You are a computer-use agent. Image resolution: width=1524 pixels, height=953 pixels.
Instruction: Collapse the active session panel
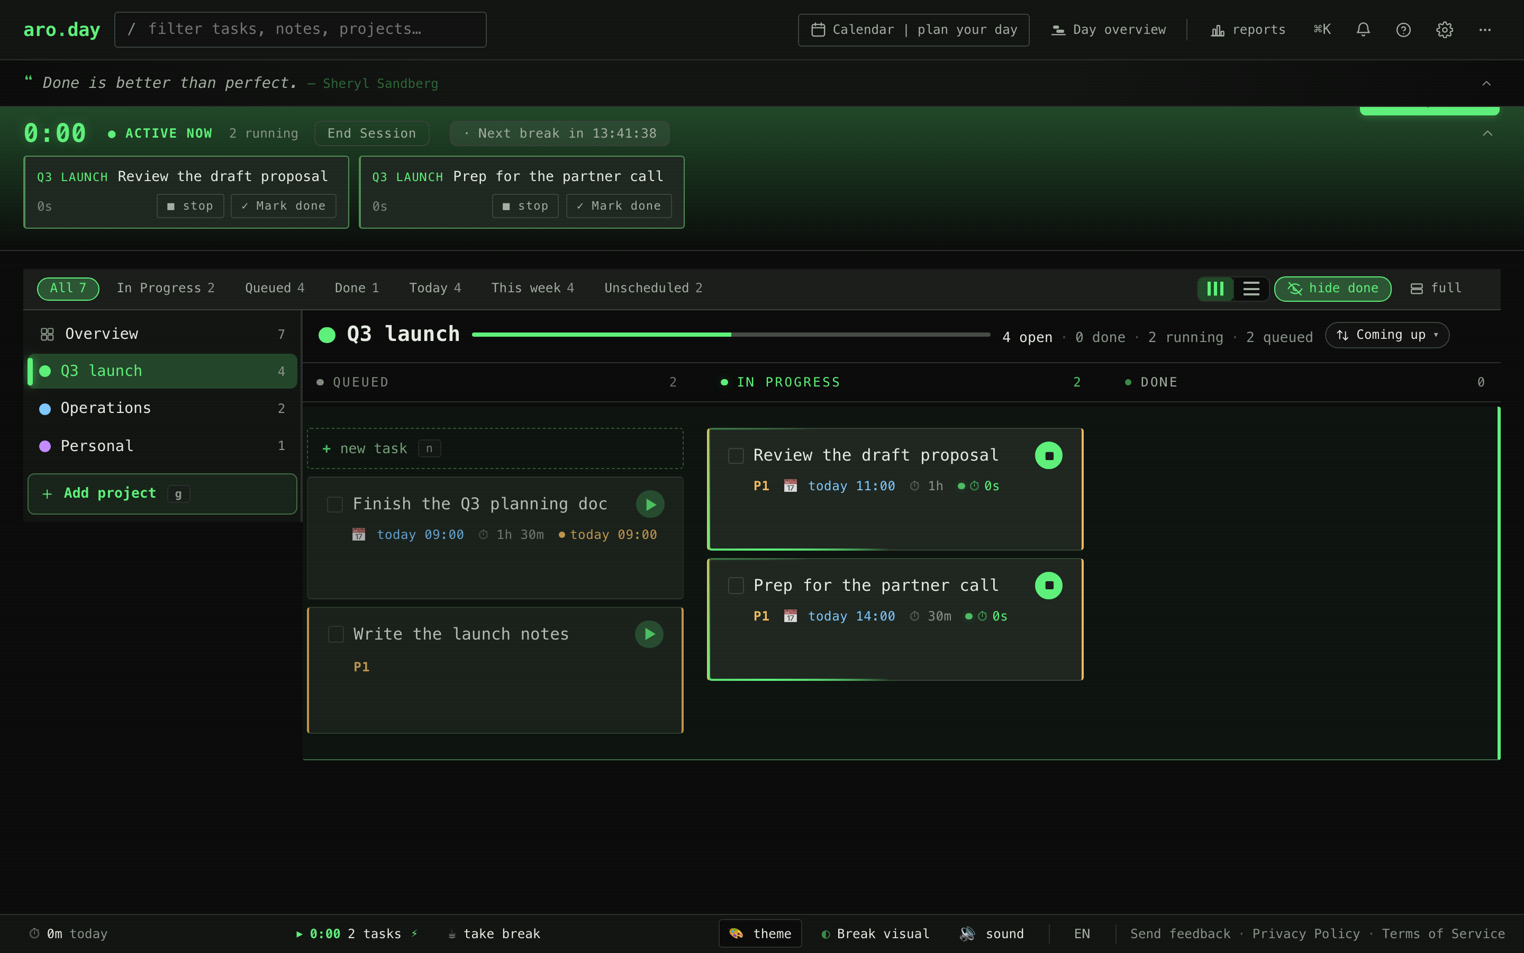(1487, 133)
